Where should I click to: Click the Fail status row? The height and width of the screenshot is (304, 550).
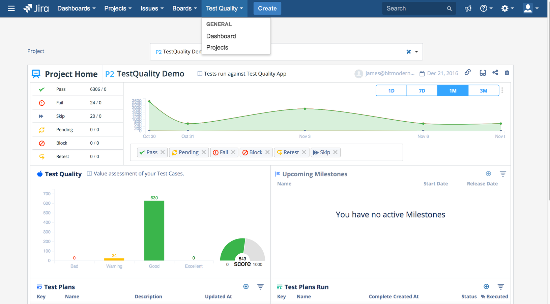[x=78, y=103]
